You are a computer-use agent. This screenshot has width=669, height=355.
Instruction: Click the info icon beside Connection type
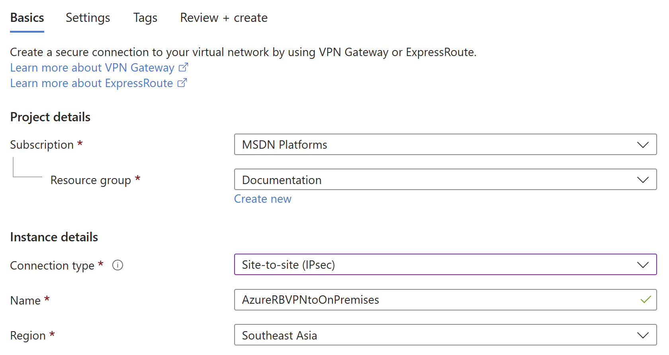coord(117,265)
